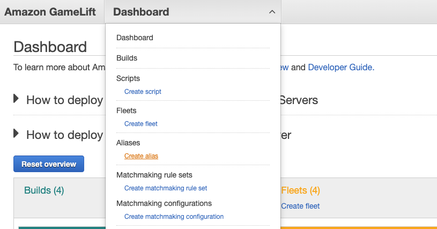Image resolution: width=437 pixels, height=229 pixels.
Task: Click the Reset overview button
Action: click(49, 164)
